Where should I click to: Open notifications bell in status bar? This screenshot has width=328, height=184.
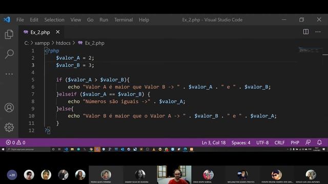319,143
